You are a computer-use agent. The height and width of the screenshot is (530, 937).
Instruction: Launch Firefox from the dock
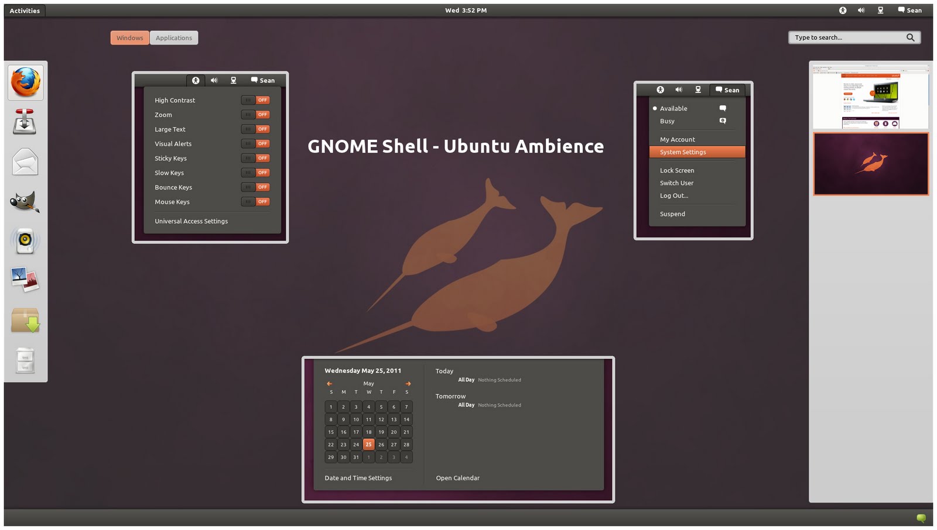25,82
